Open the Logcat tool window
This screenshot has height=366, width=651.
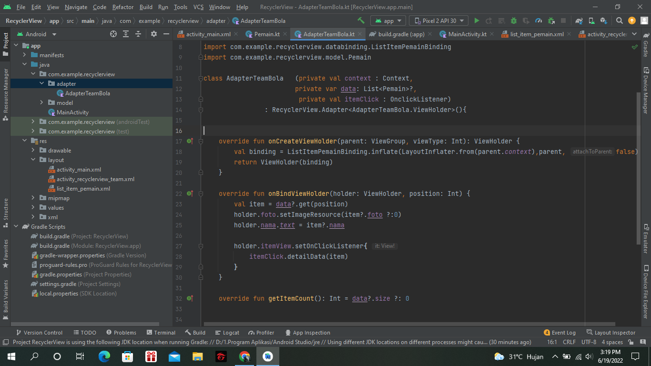pyautogui.click(x=227, y=333)
